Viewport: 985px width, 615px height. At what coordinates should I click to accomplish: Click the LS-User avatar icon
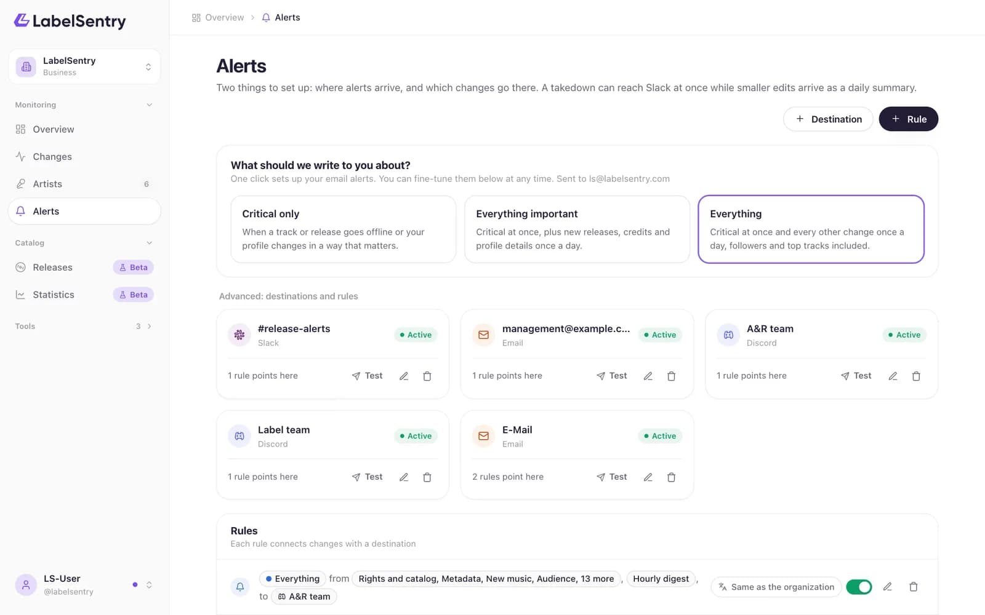[26, 585]
